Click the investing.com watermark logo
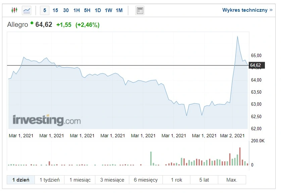The height and width of the screenshot is (193, 281). coord(47,120)
